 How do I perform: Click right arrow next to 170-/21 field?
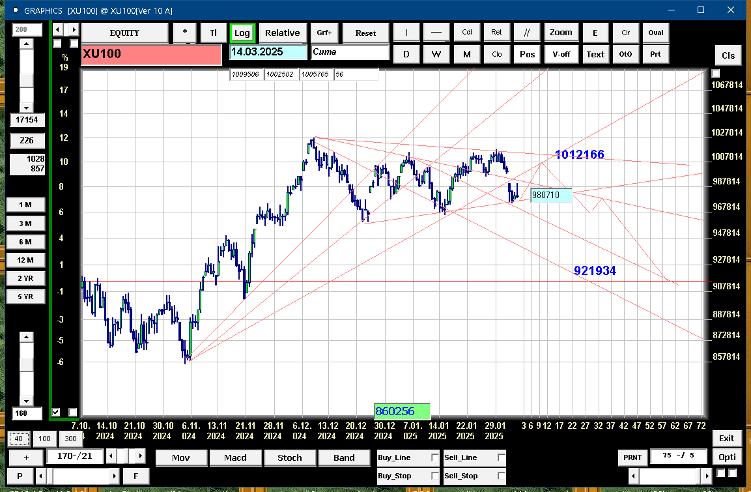click(140, 456)
